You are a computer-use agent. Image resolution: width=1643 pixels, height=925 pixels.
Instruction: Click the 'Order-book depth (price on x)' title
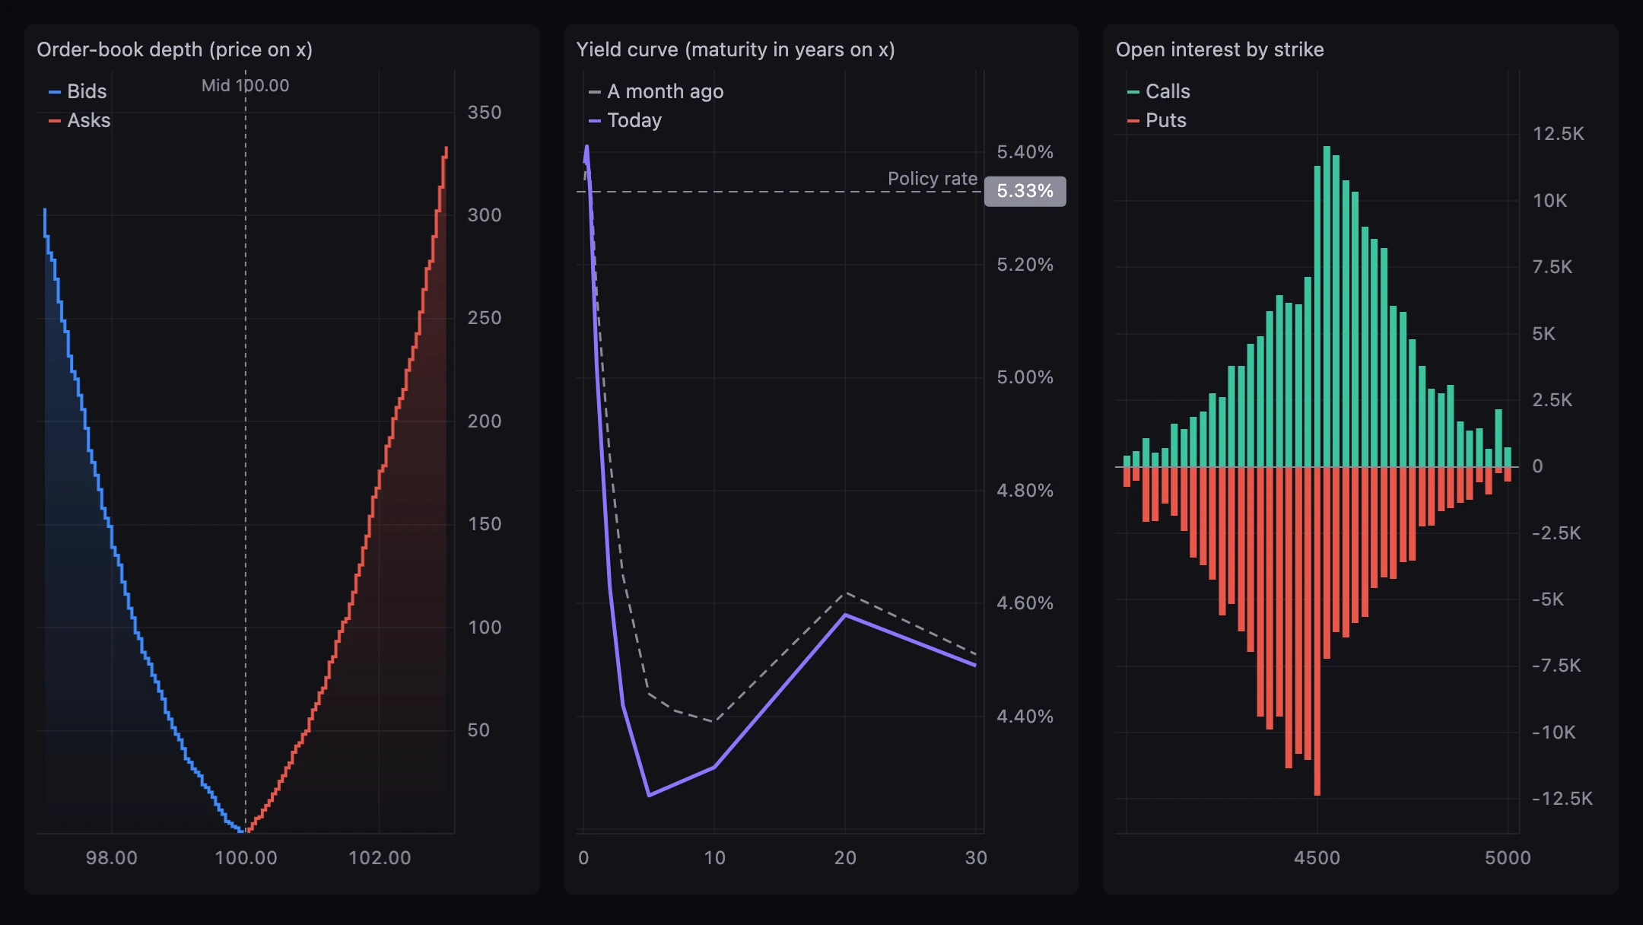click(x=175, y=49)
